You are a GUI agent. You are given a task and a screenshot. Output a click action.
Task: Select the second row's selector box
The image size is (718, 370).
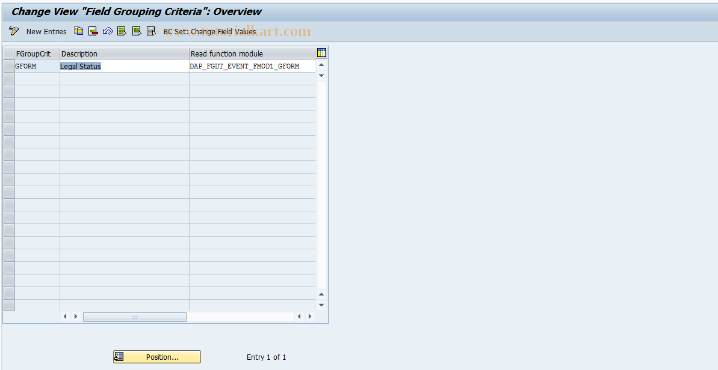(x=8, y=79)
